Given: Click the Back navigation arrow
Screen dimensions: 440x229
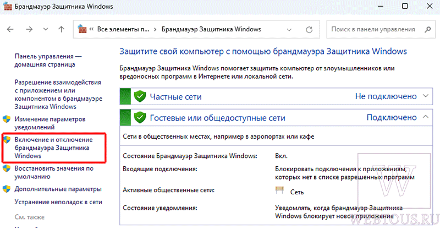Looking at the screenshot, I should (10, 29).
